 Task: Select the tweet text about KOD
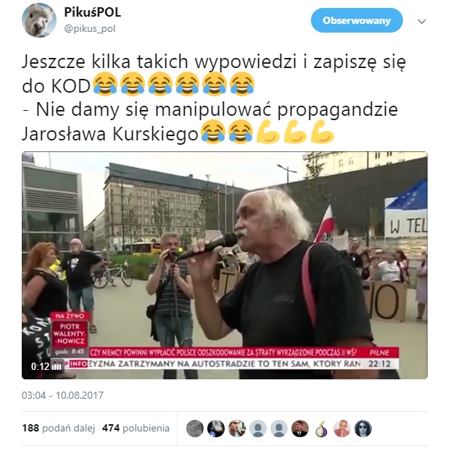[214, 98]
